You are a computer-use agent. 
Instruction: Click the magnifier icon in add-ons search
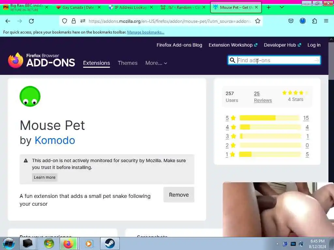coord(232,60)
